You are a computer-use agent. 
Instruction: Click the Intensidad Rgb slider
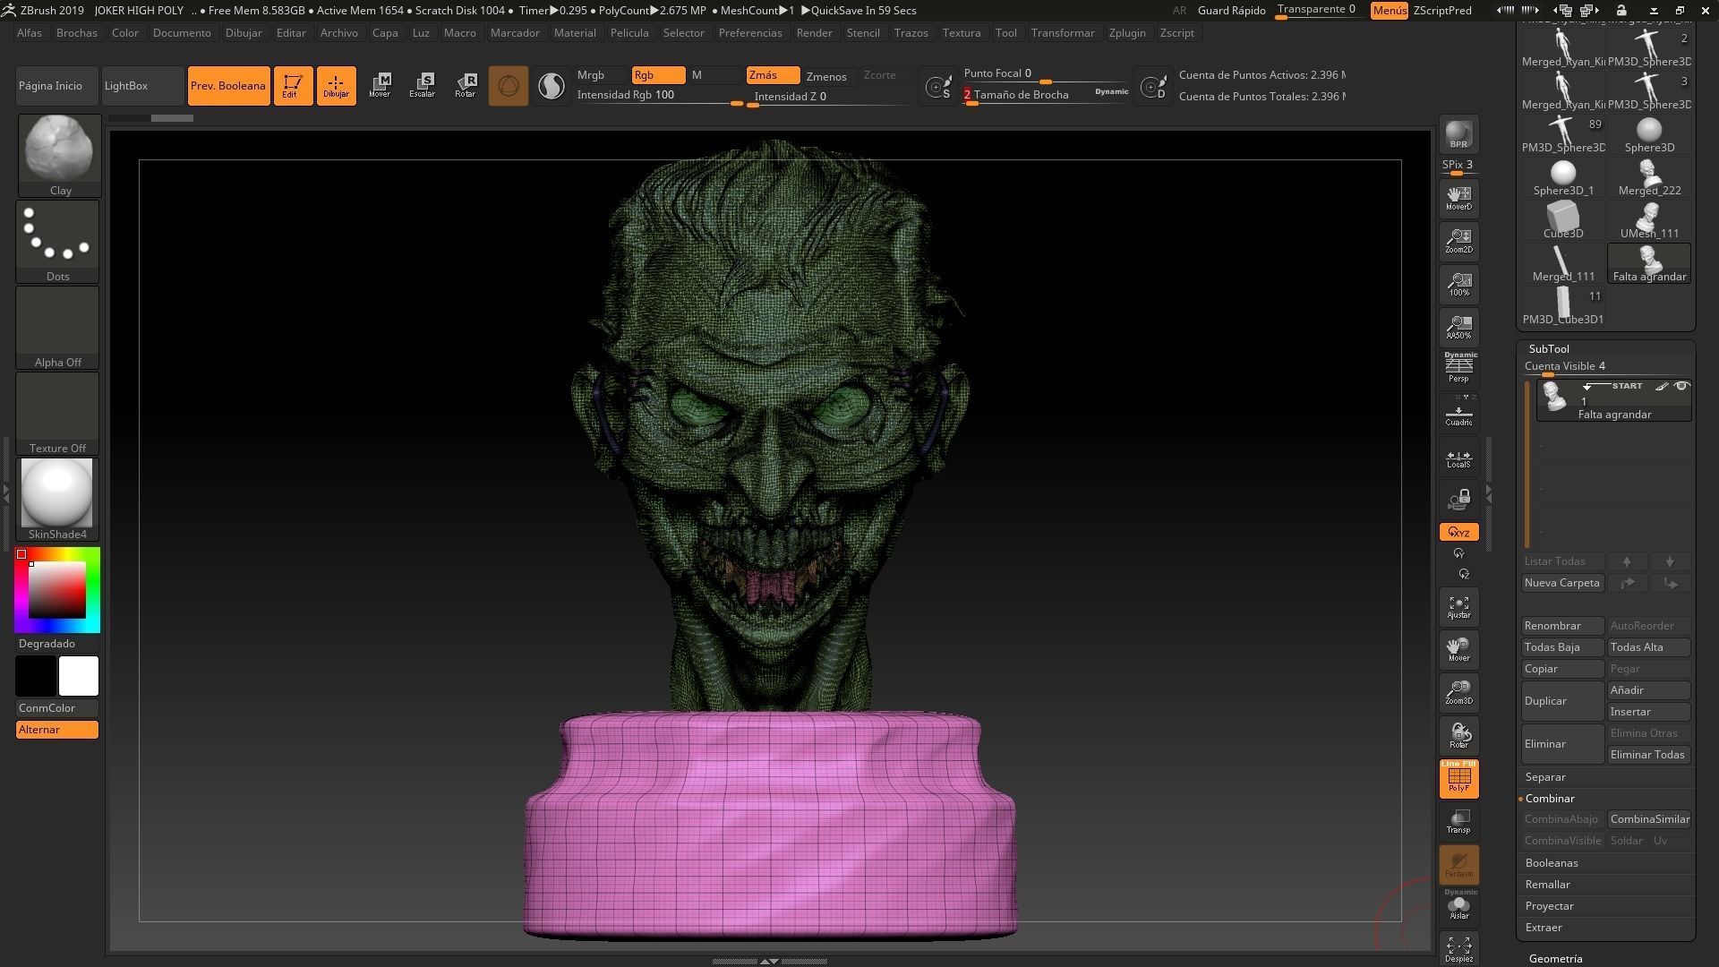coord(660,96)
